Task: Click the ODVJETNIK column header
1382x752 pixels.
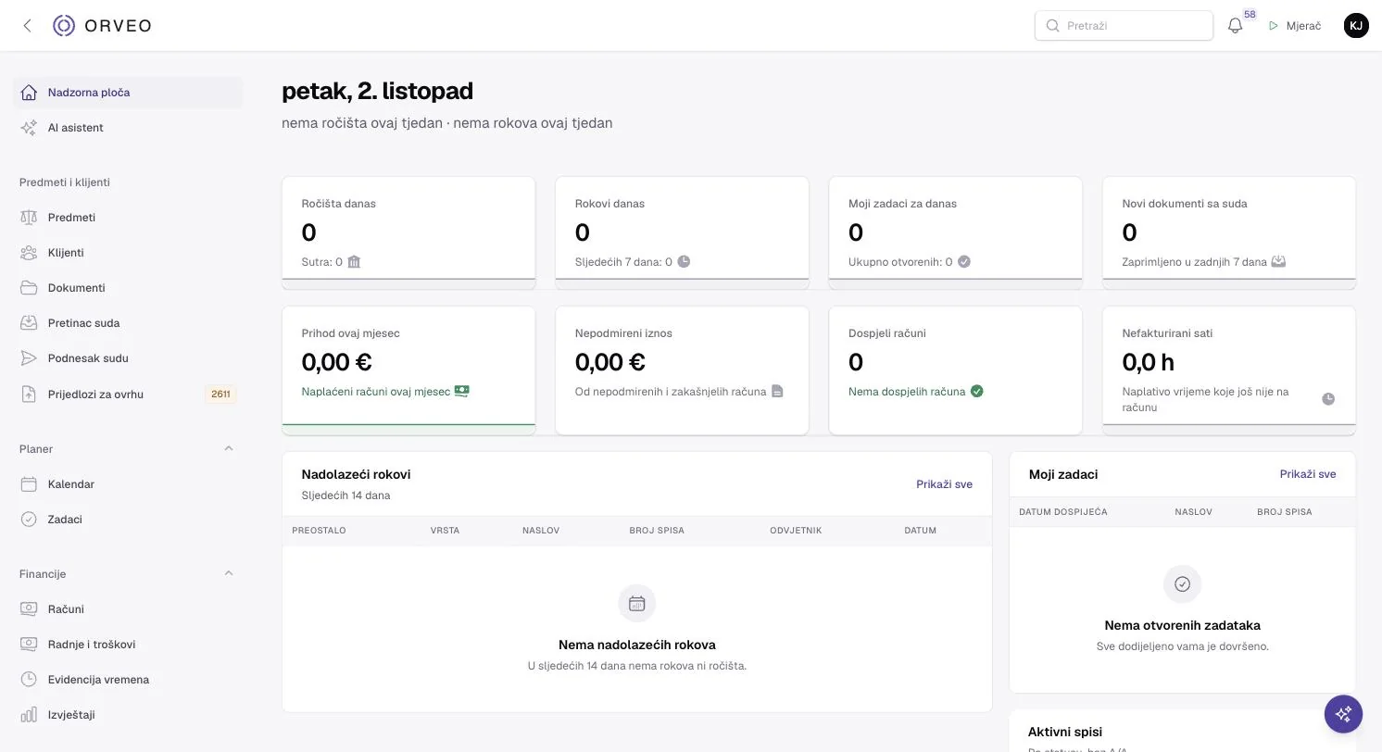Action: coord(796,531)
